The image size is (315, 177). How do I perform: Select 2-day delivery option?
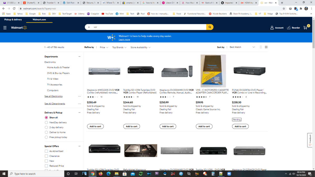point(46,127)
